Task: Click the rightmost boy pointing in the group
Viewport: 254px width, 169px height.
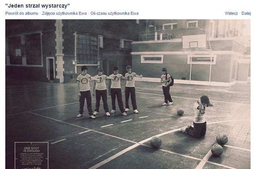Action: pos(131,89)
